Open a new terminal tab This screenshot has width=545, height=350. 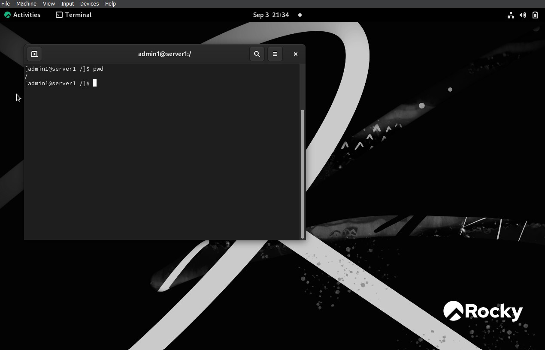click(34, 54)
